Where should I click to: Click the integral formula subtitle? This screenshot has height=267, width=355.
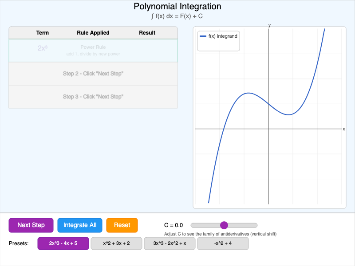[x=177, y=15]
